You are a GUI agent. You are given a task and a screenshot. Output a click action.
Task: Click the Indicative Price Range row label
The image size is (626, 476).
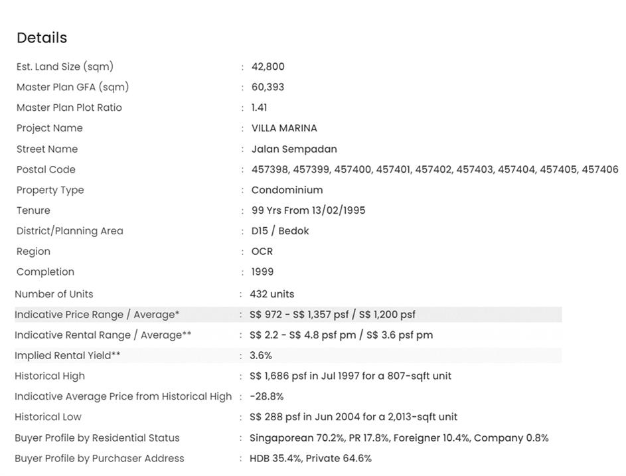97,315
